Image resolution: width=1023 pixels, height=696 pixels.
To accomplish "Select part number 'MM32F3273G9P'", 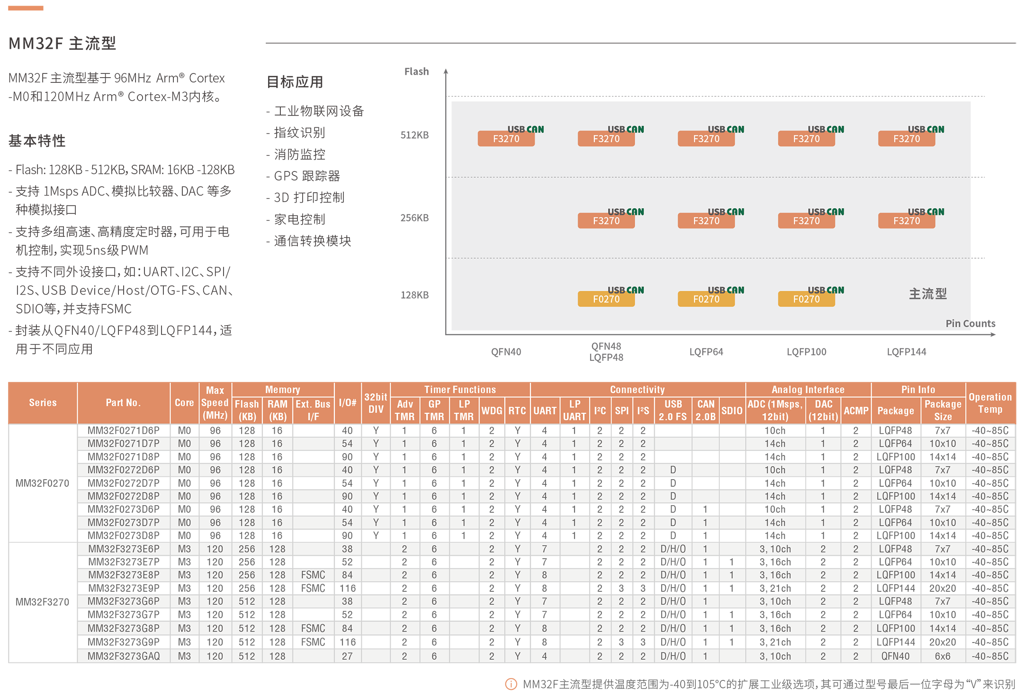I will pos(123,642).
